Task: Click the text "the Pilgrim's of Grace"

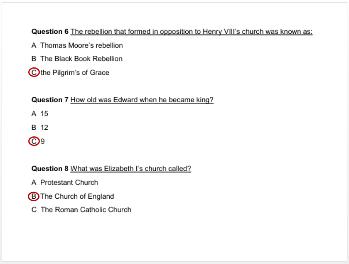Action: click(x=75, y=72)
